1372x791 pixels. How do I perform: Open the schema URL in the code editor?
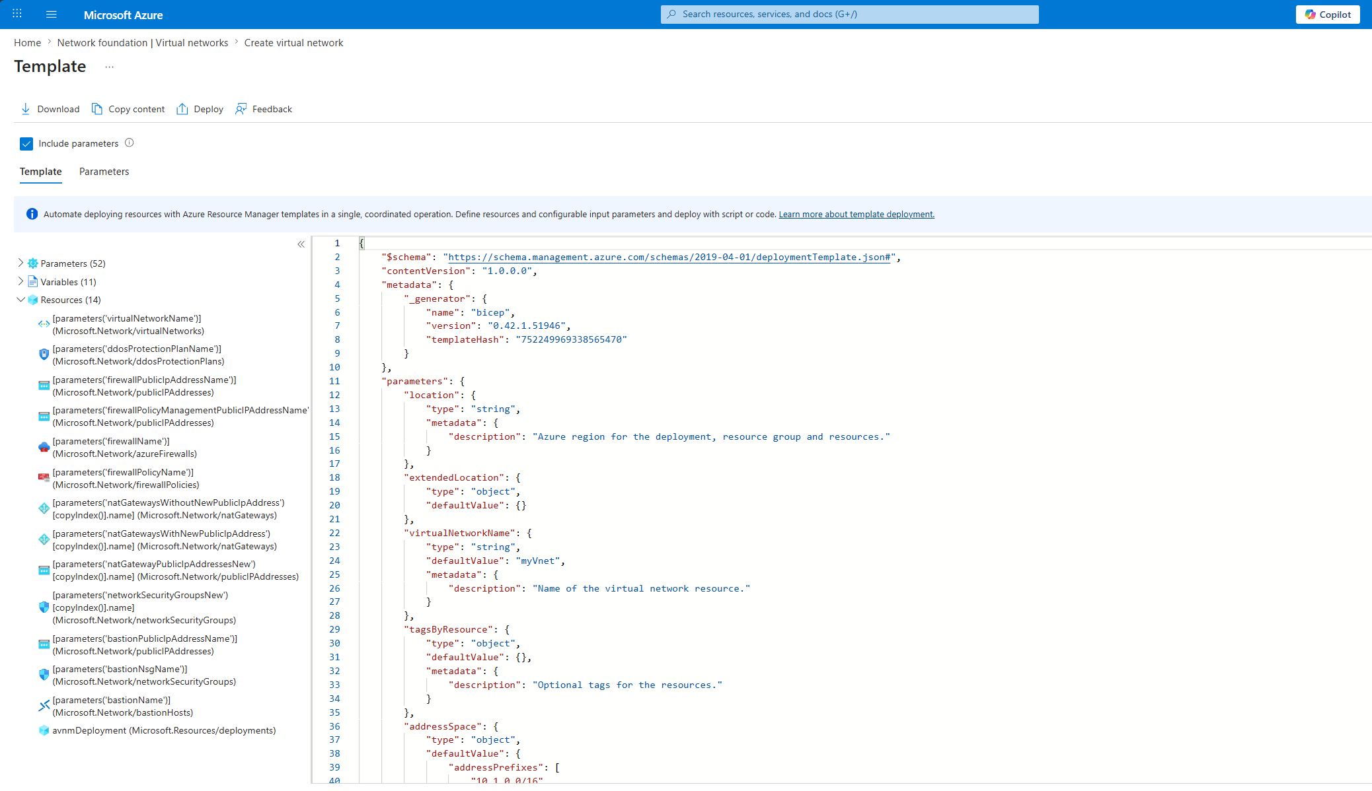click(x=669, y=258)
